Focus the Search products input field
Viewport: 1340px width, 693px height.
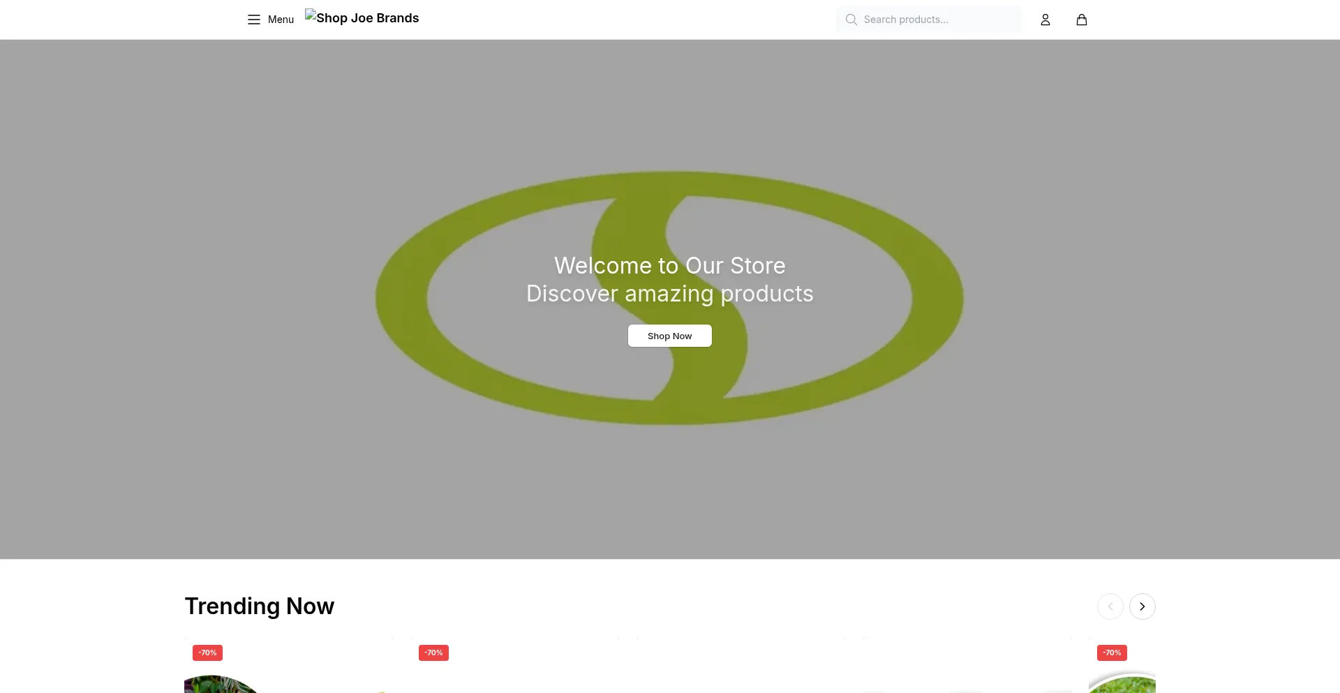point(928,20)
